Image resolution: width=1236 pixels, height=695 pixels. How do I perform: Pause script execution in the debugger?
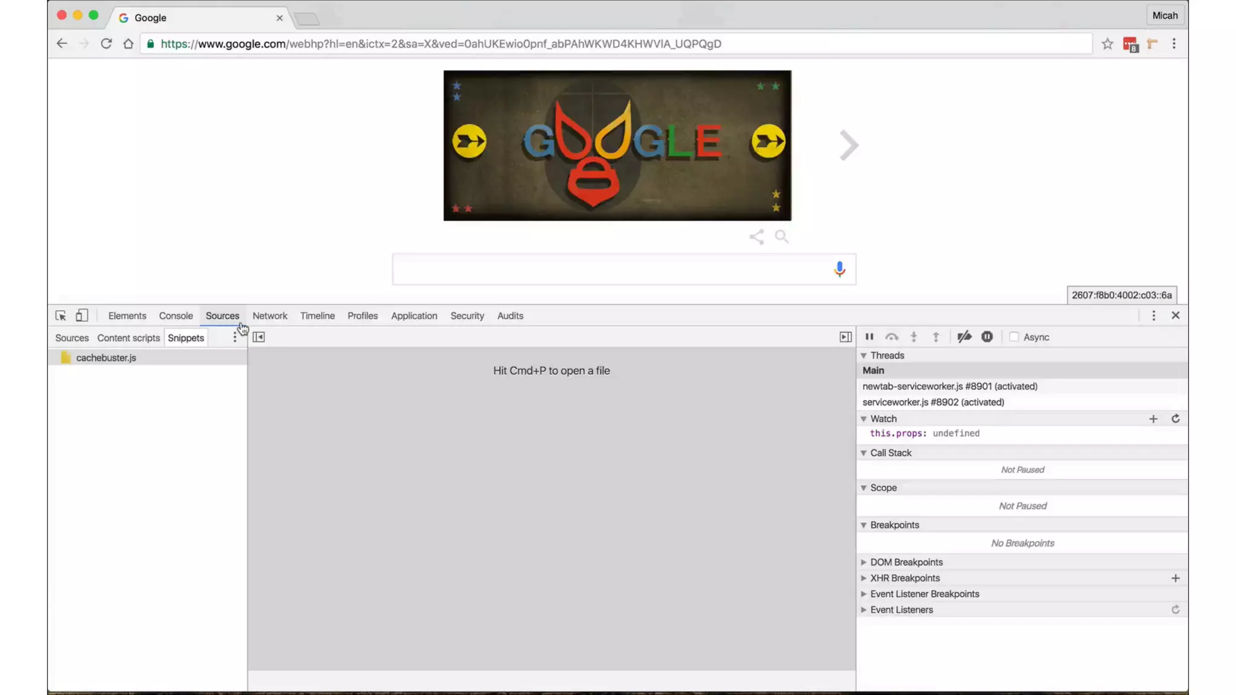(869, 337)
